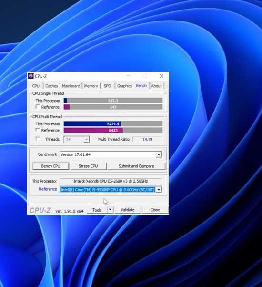
Task: Switch to the Graphics tab
Action: click(124, 86)
